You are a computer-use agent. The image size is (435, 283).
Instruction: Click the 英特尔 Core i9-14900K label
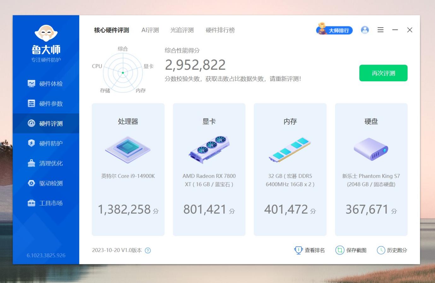(x=128, y=176)
